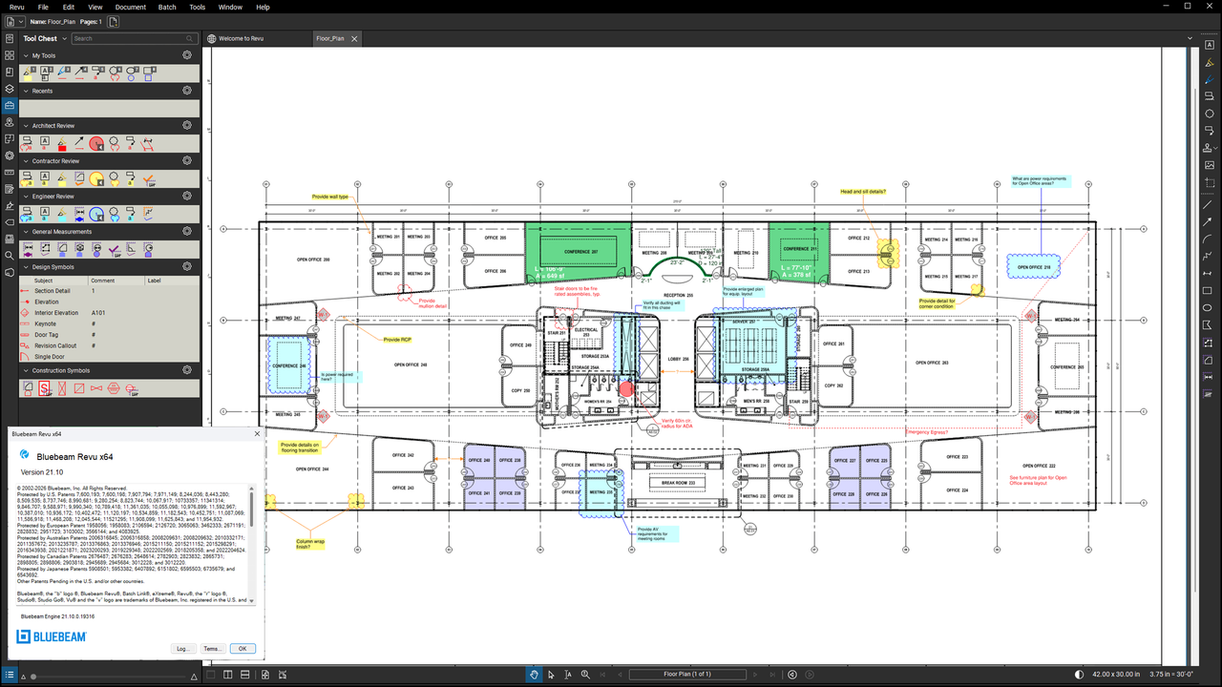Open the Tool Chest panel in left sidebar
Screen dimensions: 1222x687
tap(10, 105)
